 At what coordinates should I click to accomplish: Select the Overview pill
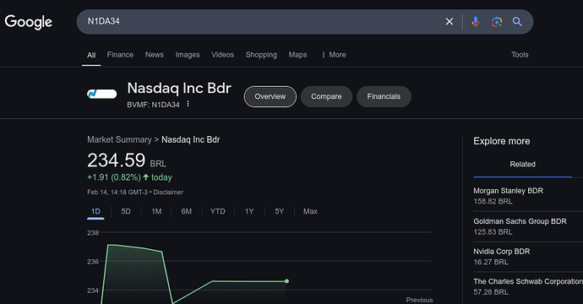click(x=270, y=96)
